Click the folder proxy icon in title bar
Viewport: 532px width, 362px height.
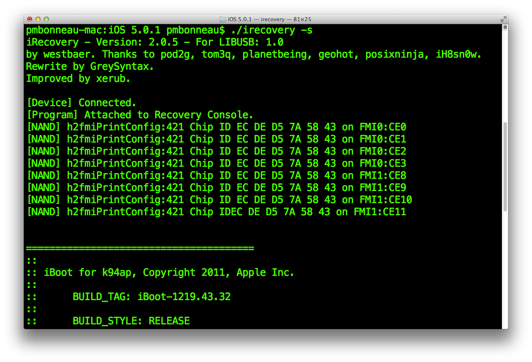point(223,19)
